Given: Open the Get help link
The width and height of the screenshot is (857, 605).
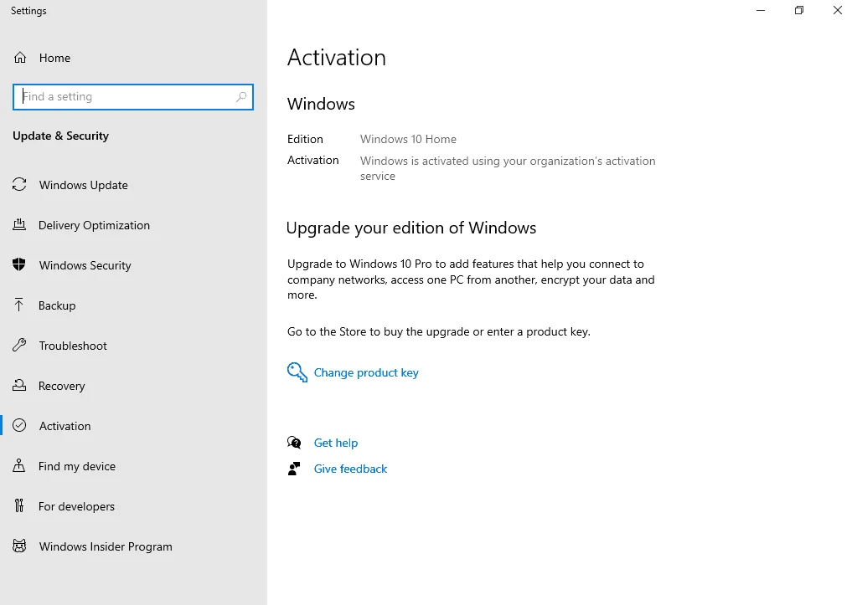Looking at the screenshot, I should (336, 443).
